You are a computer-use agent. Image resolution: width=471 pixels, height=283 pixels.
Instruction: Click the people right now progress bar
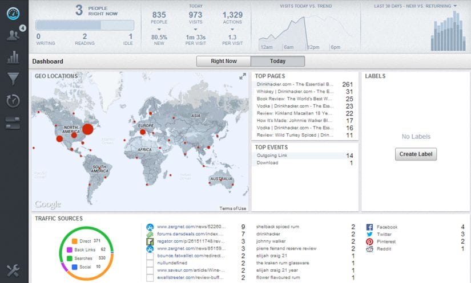point(84,25)
